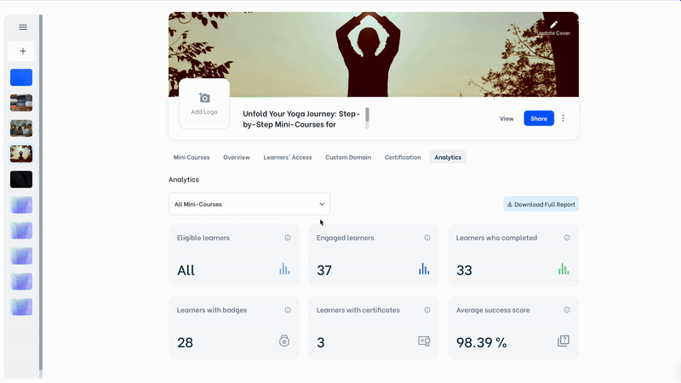Click info icon on Eligible learners card
This screenshot has width=681, height=383.
pyautogui.click(x=288, y=238)
